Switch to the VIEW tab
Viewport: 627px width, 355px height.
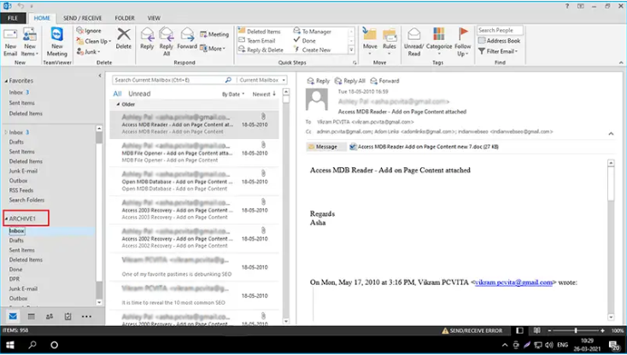[x=154, y=18]
